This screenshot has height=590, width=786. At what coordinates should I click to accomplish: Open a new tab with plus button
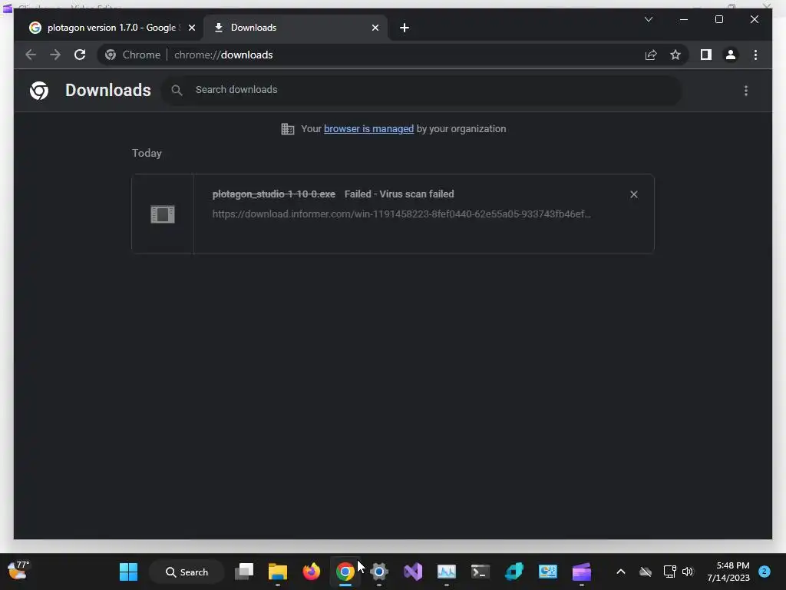[x=405, y=28]
